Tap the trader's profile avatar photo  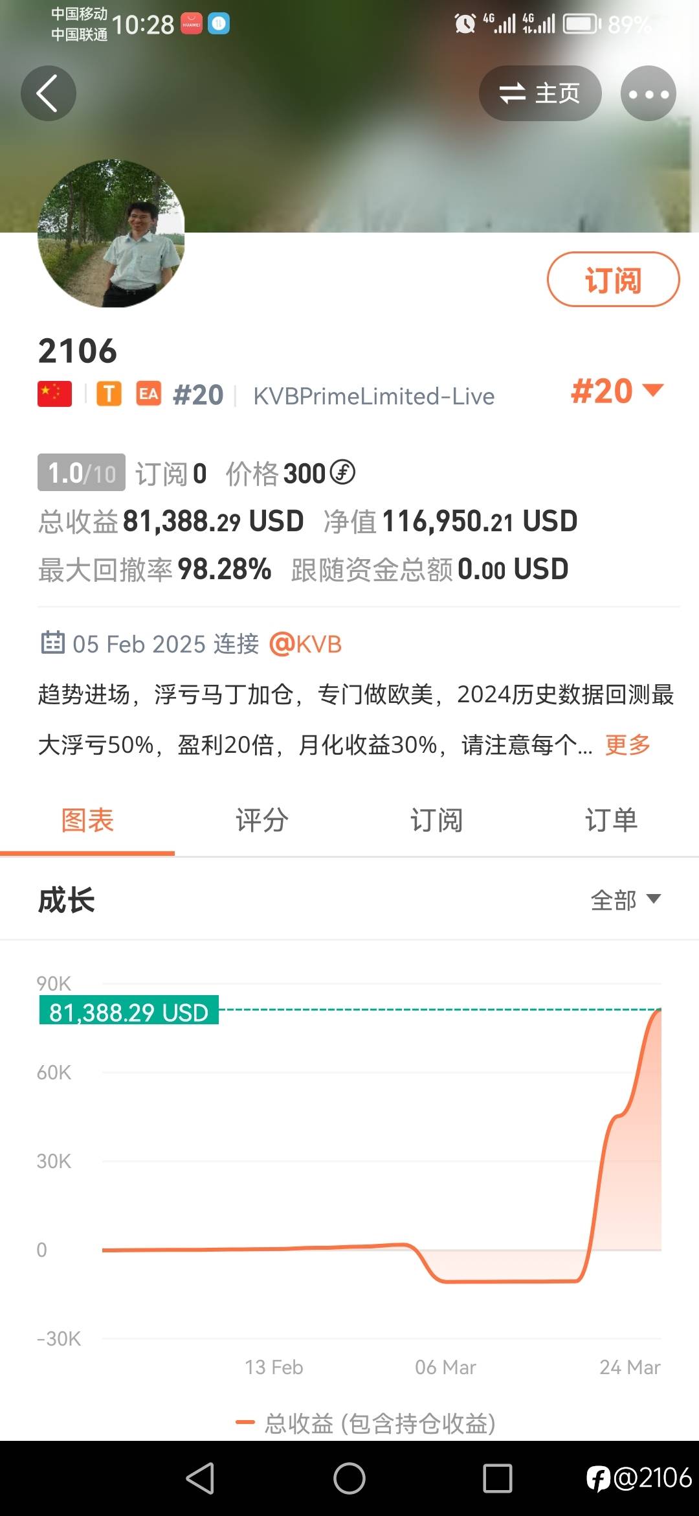(x=111, y=233)
